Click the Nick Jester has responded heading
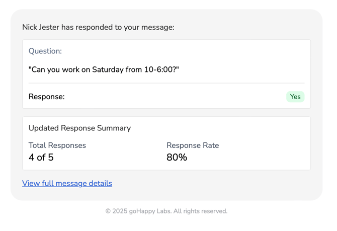 tap(98, 27)
